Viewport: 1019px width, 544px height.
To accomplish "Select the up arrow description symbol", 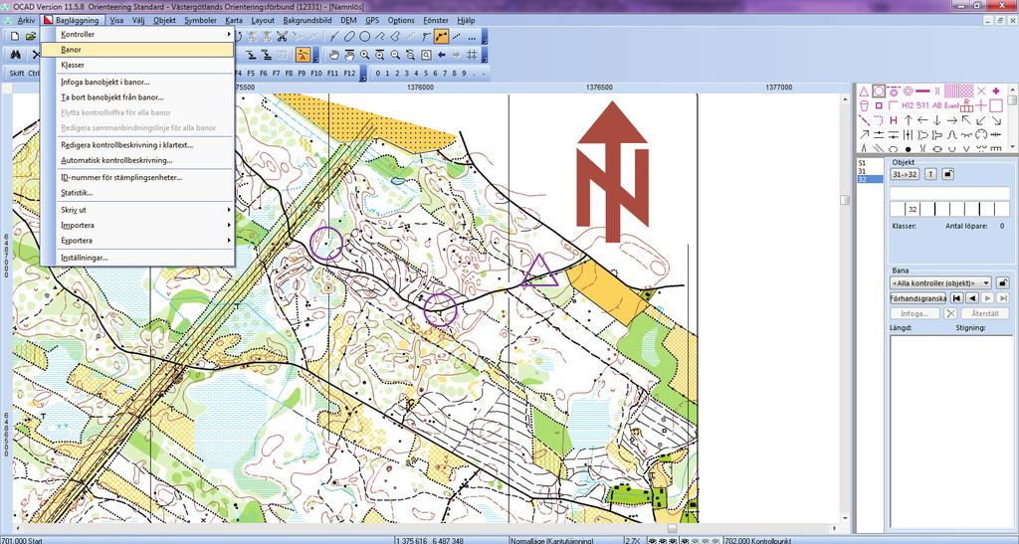I will tap(908, 120).
